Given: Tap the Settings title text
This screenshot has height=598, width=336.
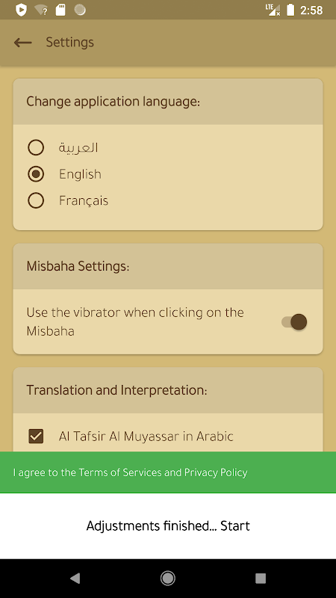Looking at the screenshot, I should (70, 43).
